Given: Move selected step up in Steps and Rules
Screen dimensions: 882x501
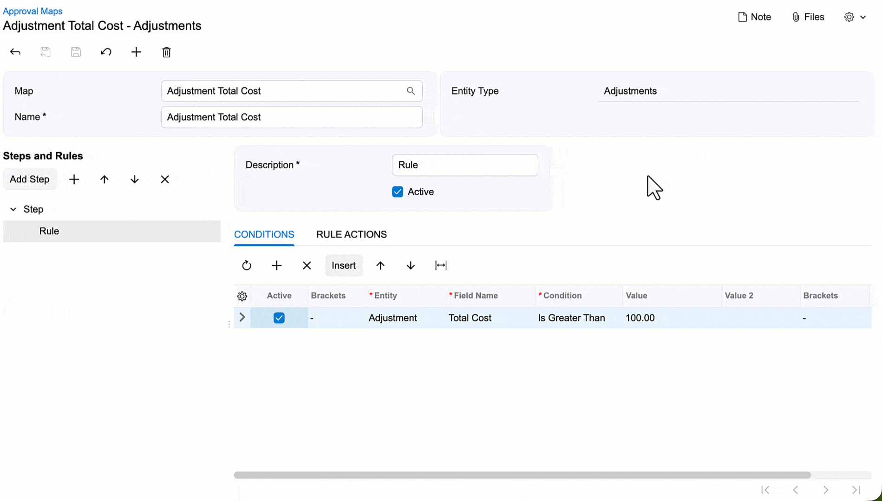Looking at the screenshot, I should pos(105,180).
